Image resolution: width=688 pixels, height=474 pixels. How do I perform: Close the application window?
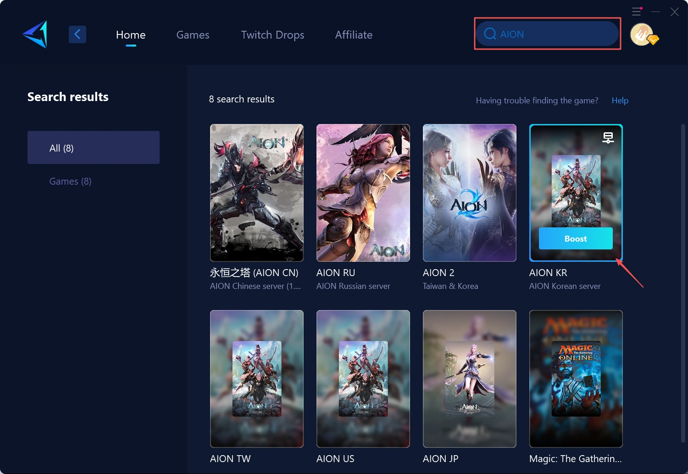[674, 11]
